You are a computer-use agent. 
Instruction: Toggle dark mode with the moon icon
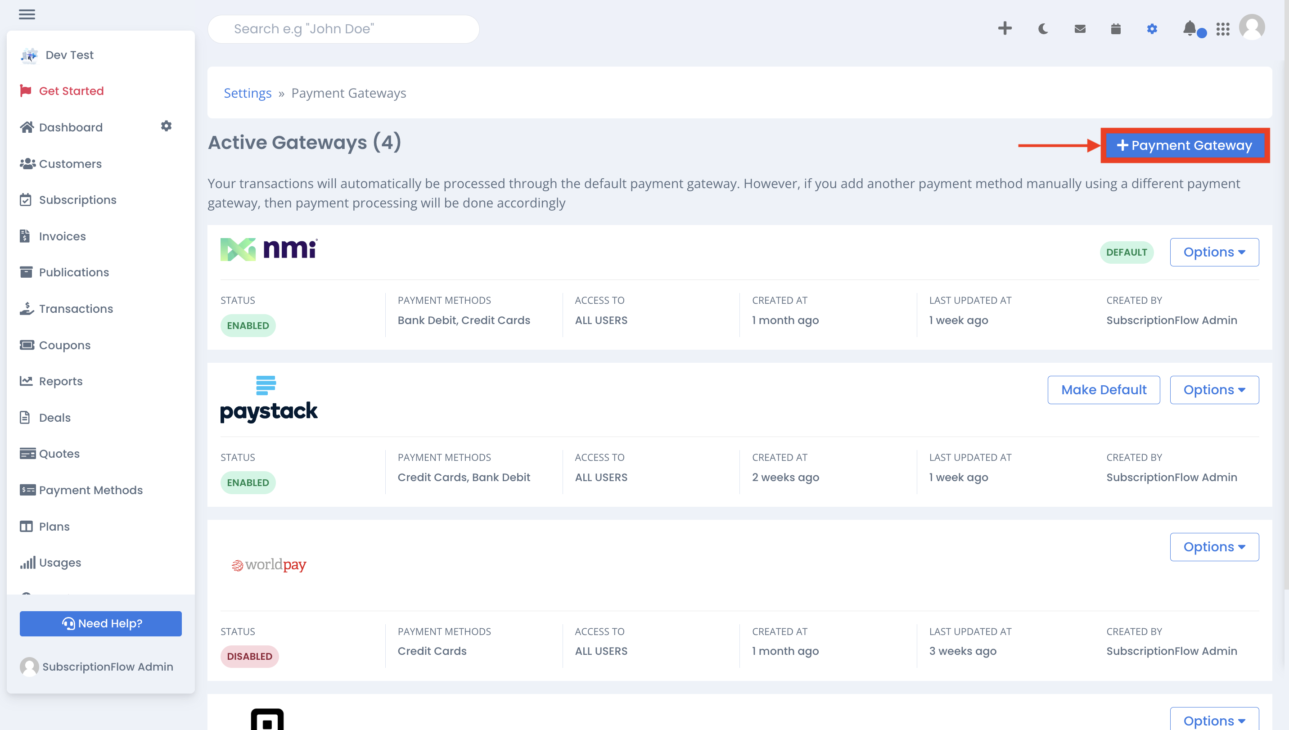[x=1043, y=28]
